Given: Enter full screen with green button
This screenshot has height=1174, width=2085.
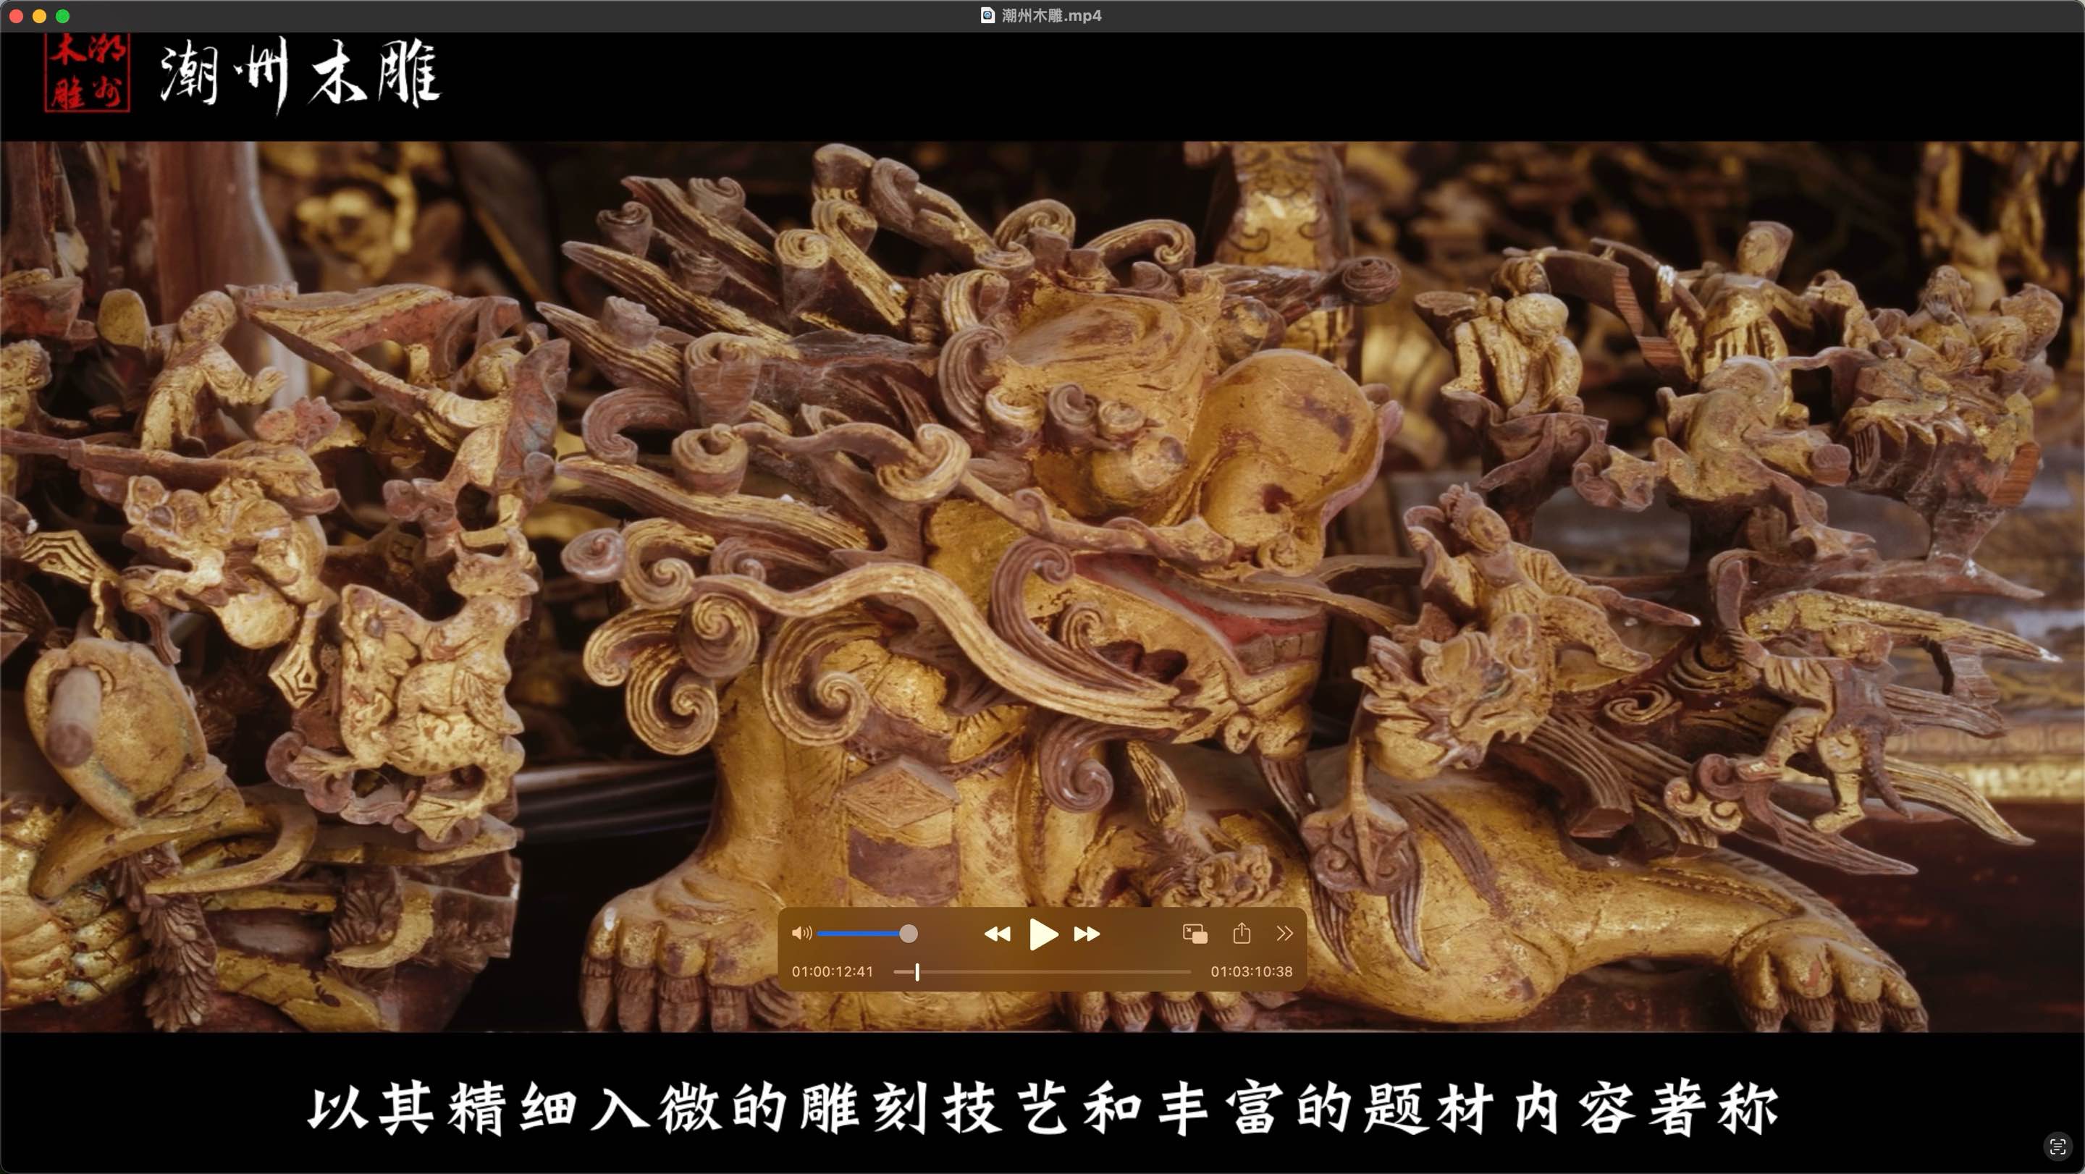Looking at the screenshot, I should click(63, 16).
